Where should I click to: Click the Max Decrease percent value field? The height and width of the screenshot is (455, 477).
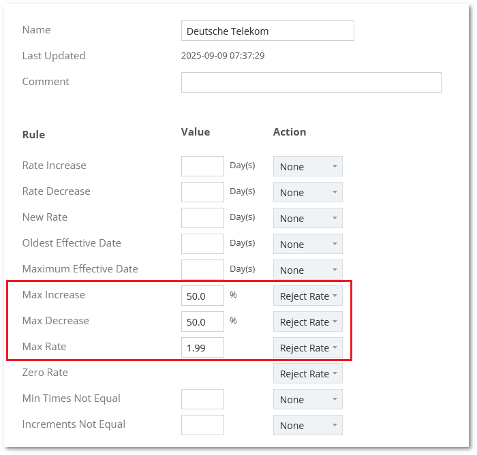point(202,321)
